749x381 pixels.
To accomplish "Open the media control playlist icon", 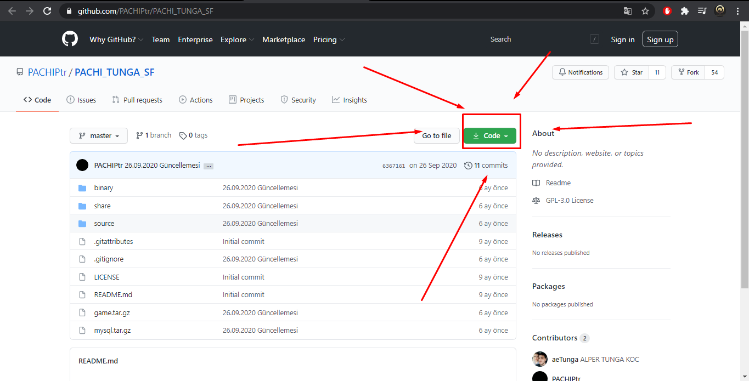I will click(x=702, y=10).
